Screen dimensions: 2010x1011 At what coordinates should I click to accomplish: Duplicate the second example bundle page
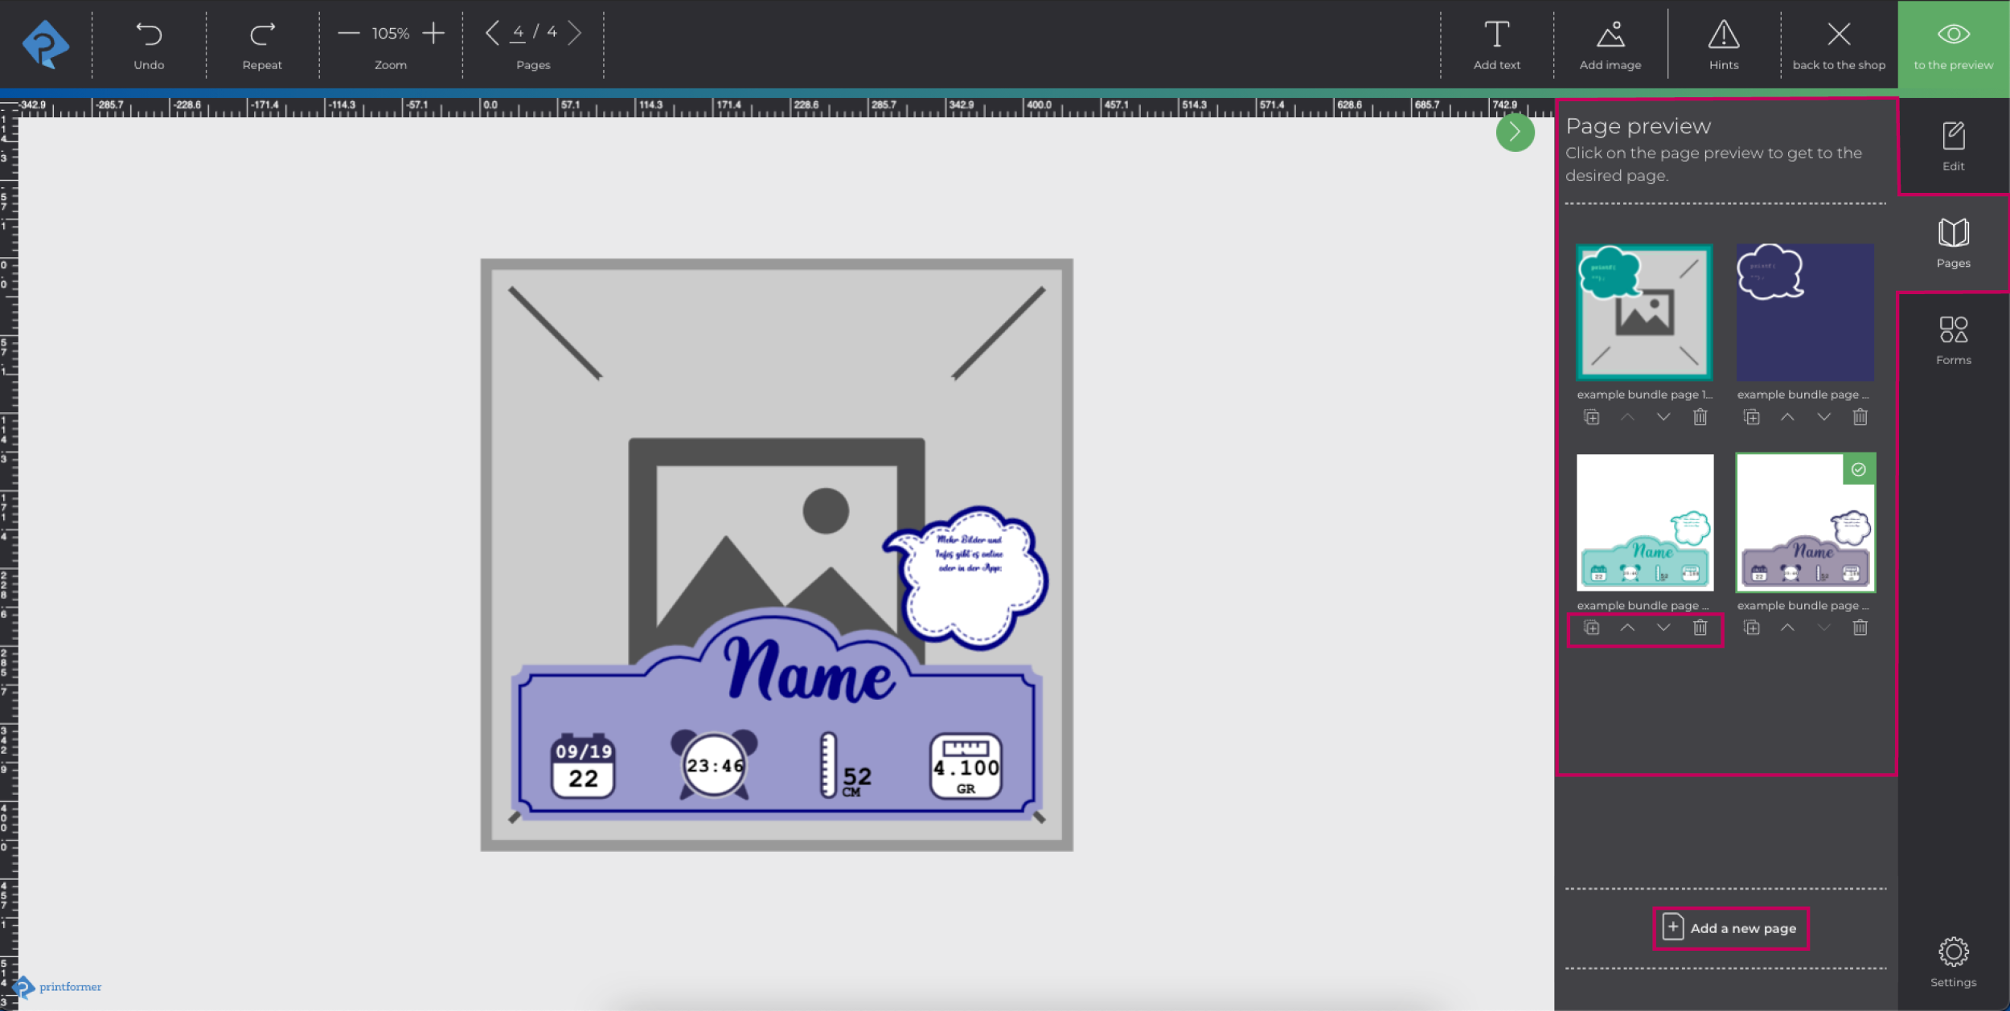click(1751, 417)
